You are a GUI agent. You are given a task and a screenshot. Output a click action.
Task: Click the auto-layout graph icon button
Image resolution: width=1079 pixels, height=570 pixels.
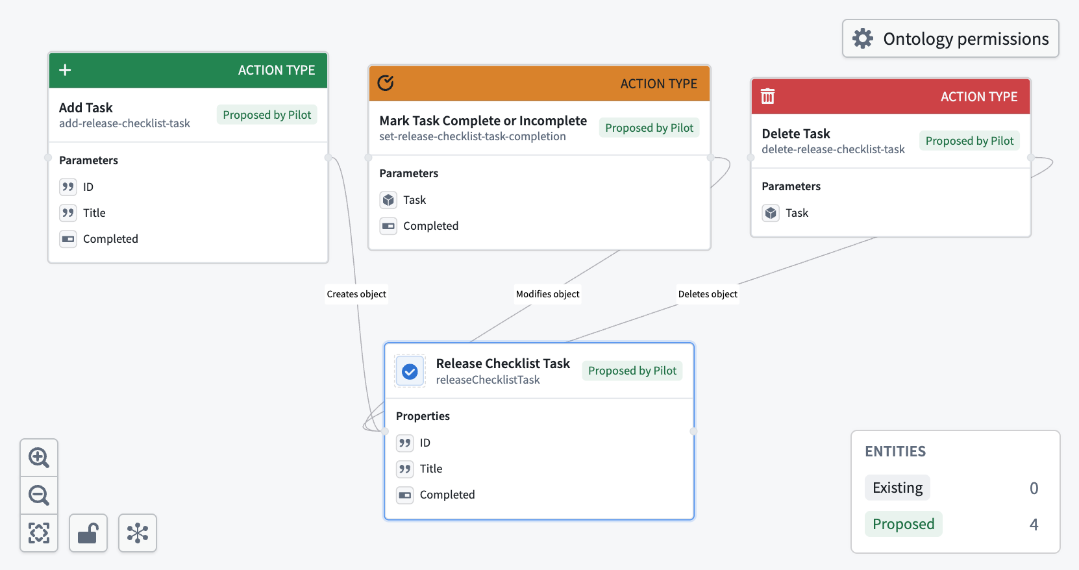click(x=138, y=533)
